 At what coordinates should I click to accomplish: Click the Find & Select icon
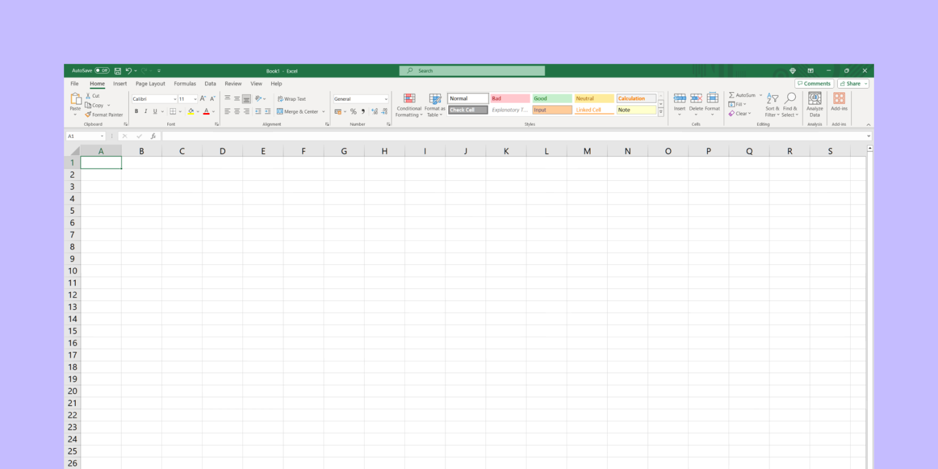point(790,105)
